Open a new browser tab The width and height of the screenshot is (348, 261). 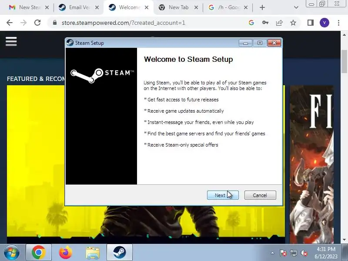(x=262, y=7)
